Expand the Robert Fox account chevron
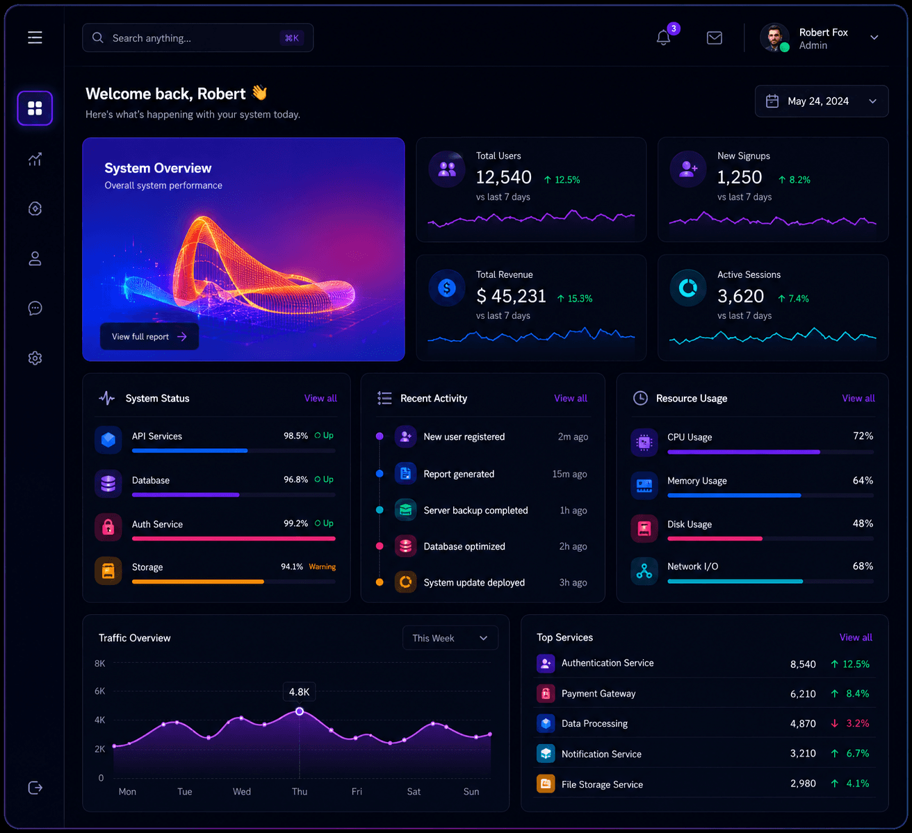 point(874,38)
